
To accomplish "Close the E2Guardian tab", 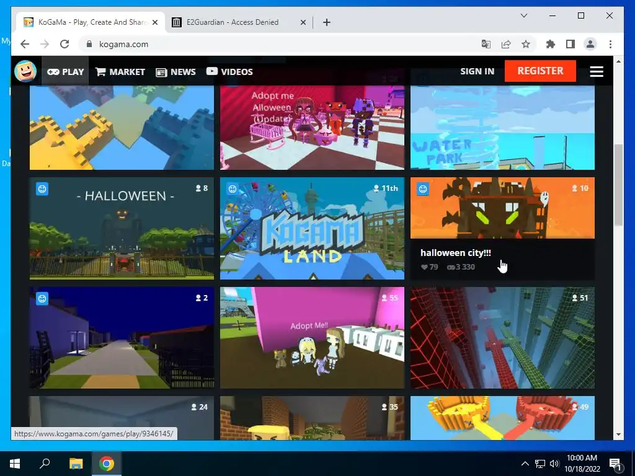I will click(303, 23).
